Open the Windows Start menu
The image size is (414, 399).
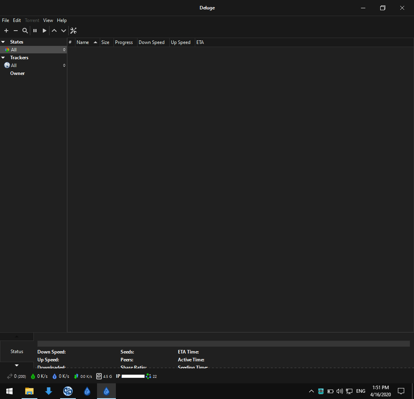click(x=9, y=391)
